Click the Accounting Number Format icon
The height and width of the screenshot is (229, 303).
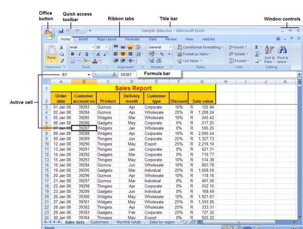click(151, 54)
